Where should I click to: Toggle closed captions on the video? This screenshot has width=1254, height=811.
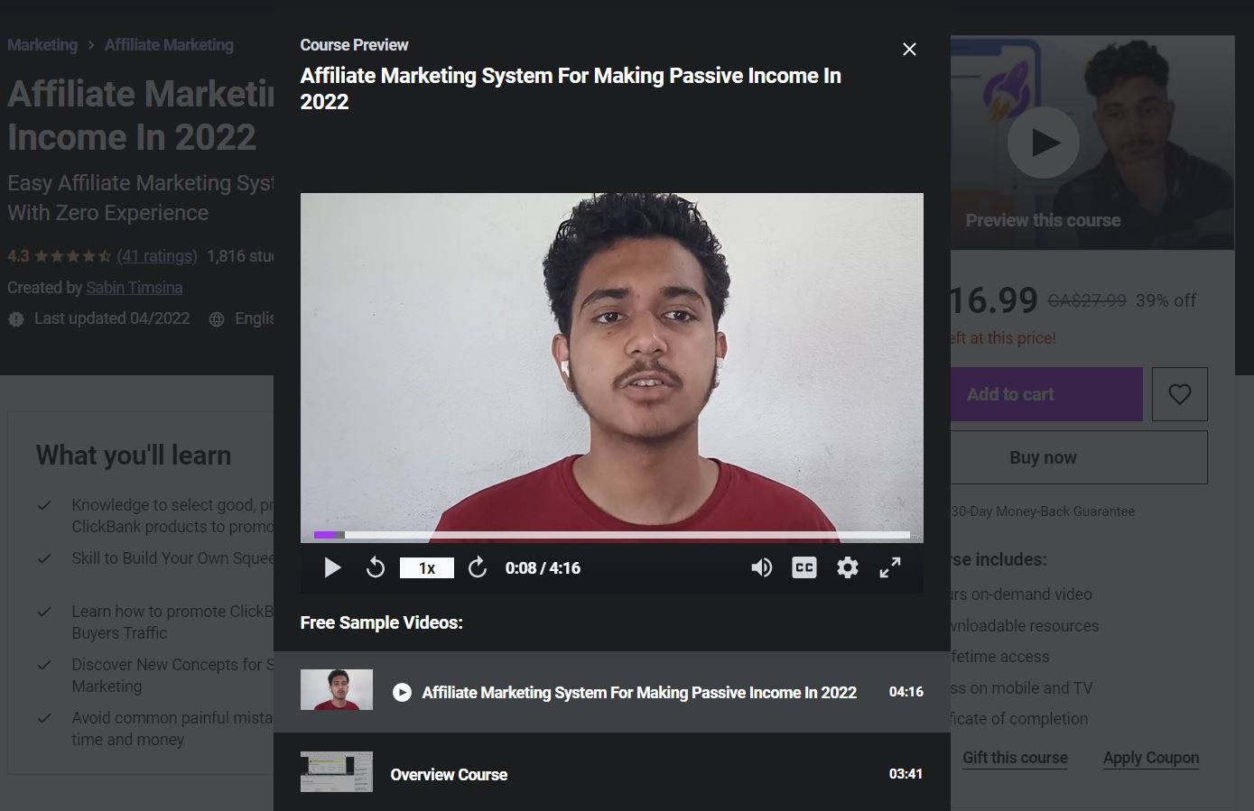pyautogui.click(x=803, y=567)
